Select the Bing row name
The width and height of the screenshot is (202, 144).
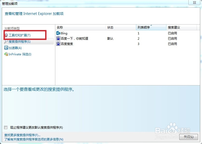[64, 33]
